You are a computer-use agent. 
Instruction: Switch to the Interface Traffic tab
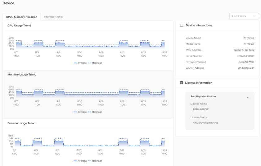click(x=53, y=17)
